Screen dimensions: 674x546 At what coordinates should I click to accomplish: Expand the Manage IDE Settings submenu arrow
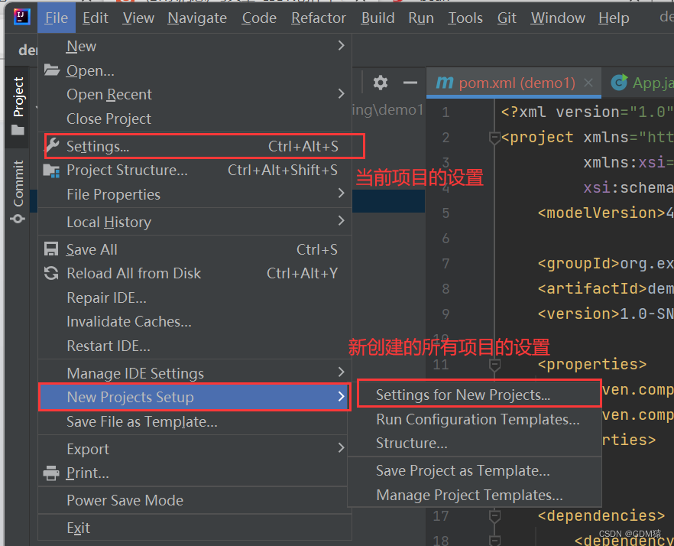(x=342, y=372)
